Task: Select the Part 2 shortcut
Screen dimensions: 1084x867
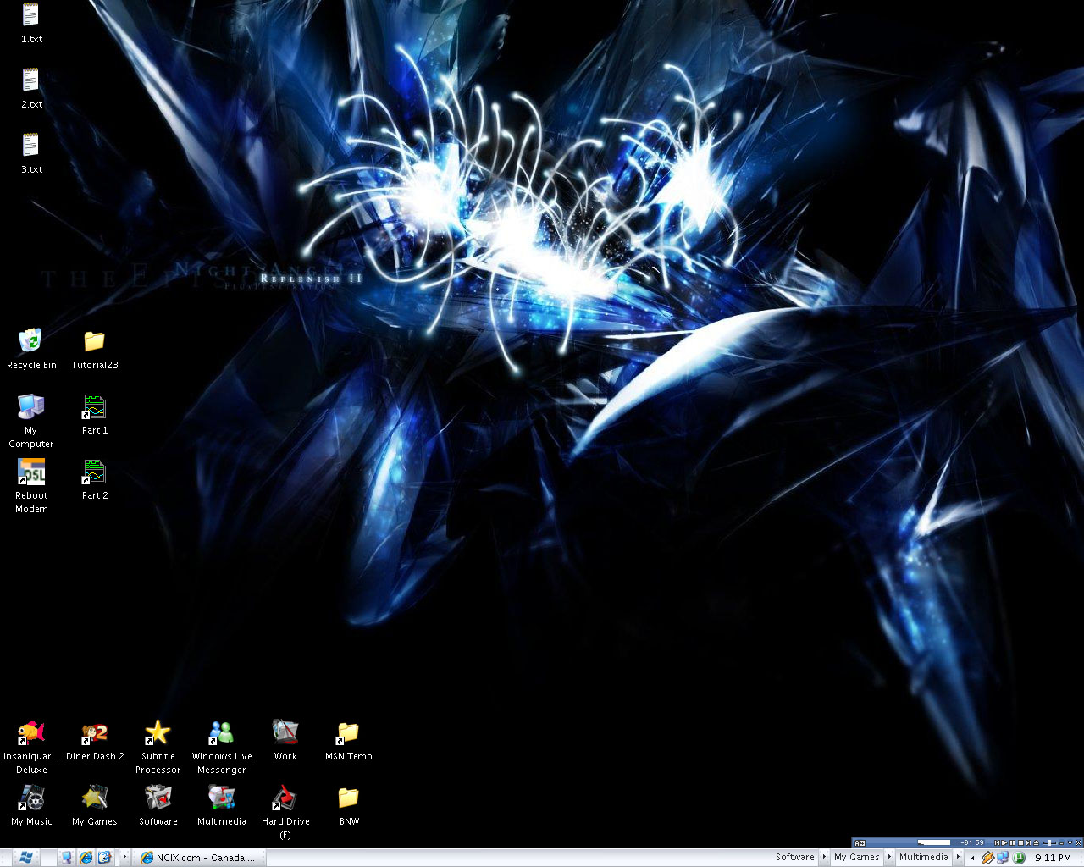Action: [x=94, y=479]
